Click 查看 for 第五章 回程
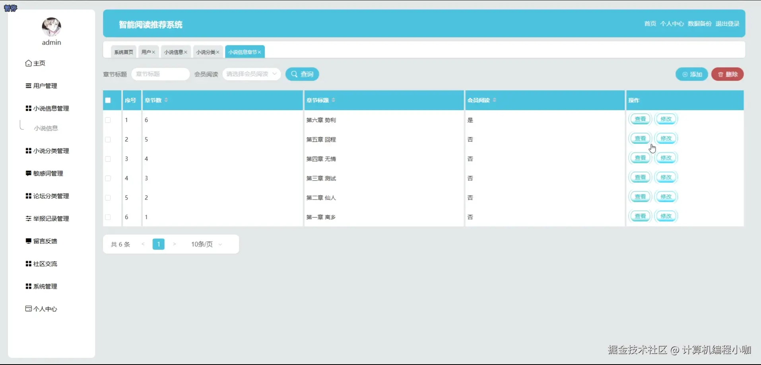The image size is (761, 365). [x=640, y=138]
